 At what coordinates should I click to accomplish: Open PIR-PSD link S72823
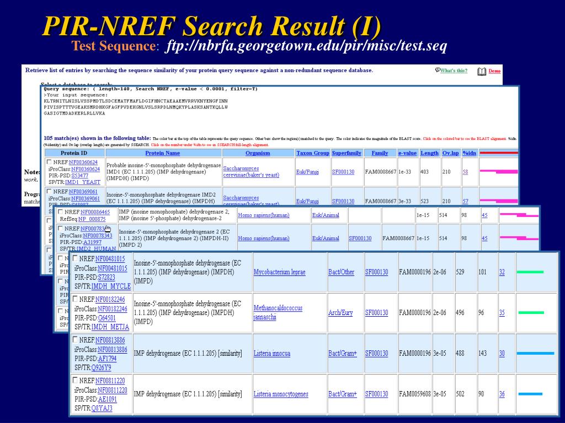pyautogui.click(x=106, y=278)
